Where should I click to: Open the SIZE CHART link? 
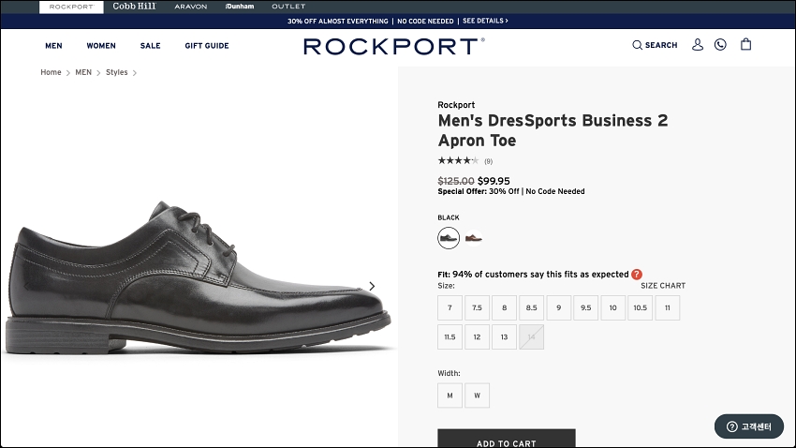[x=663, y=286]
